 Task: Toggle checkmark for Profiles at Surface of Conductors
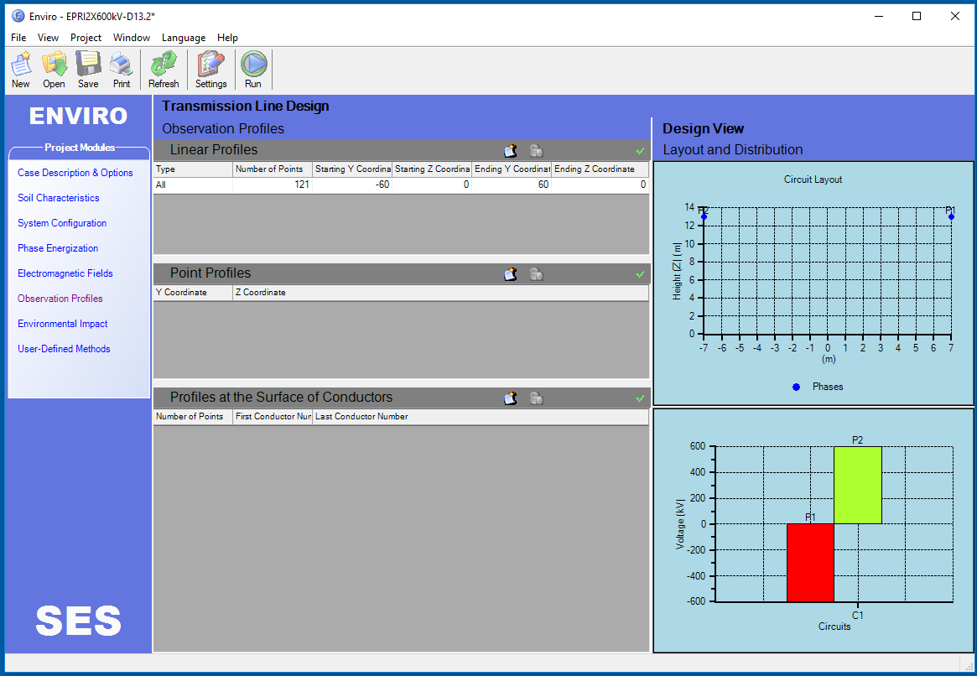[x=641, y=398]
